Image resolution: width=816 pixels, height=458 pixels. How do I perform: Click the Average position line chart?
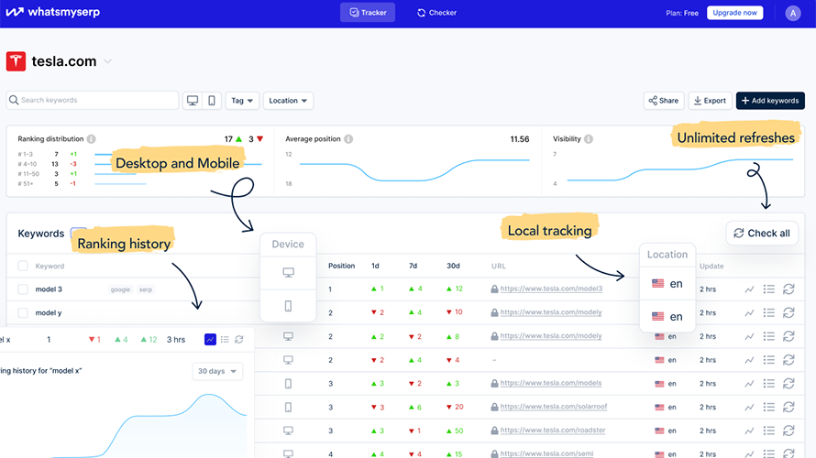coord(414,169)
